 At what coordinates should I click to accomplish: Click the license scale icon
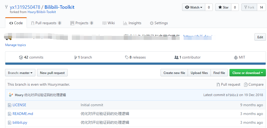click(x=236, y=57)
